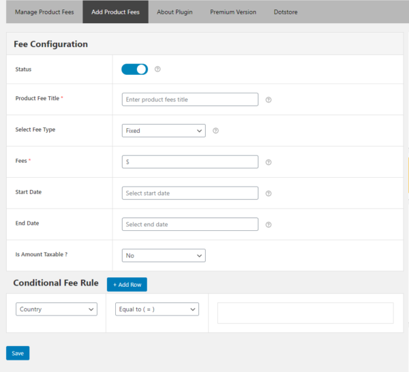Click help icon next to Status toggle

click(x=157, y=69)
